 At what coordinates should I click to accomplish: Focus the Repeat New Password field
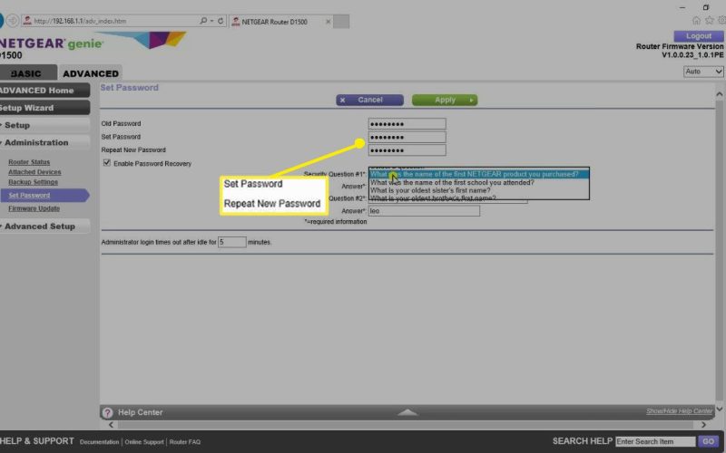[x=407, y=150]
